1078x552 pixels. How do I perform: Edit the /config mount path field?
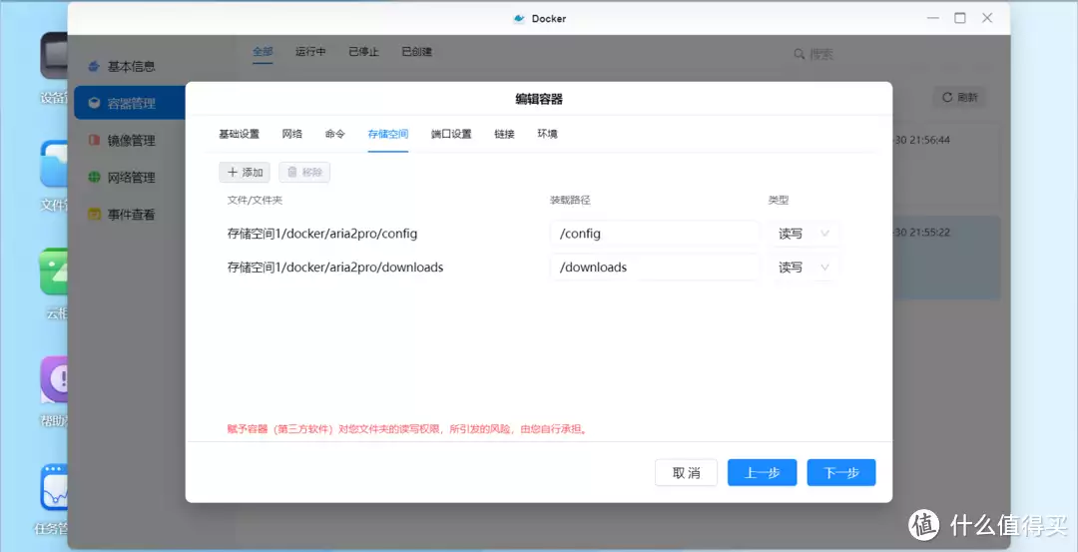(x=655, y=234)
